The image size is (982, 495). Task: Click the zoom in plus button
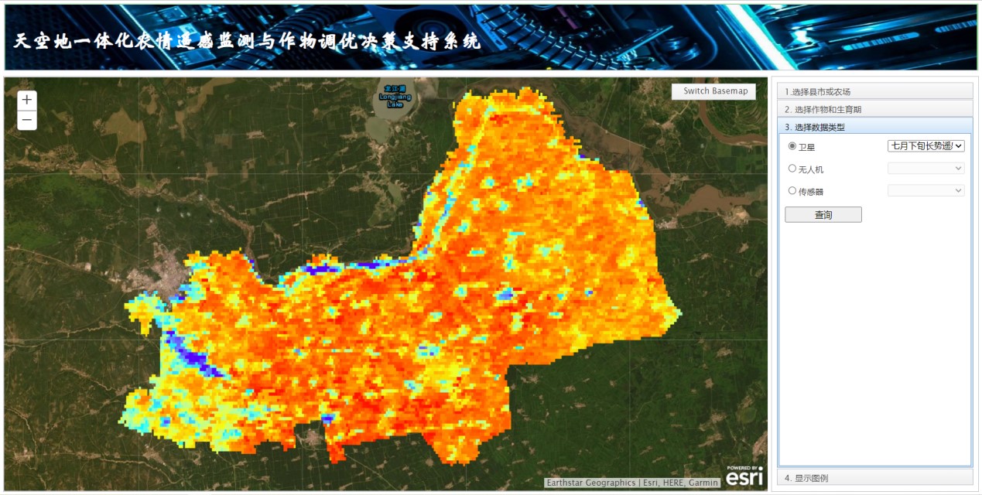point(27,100)
